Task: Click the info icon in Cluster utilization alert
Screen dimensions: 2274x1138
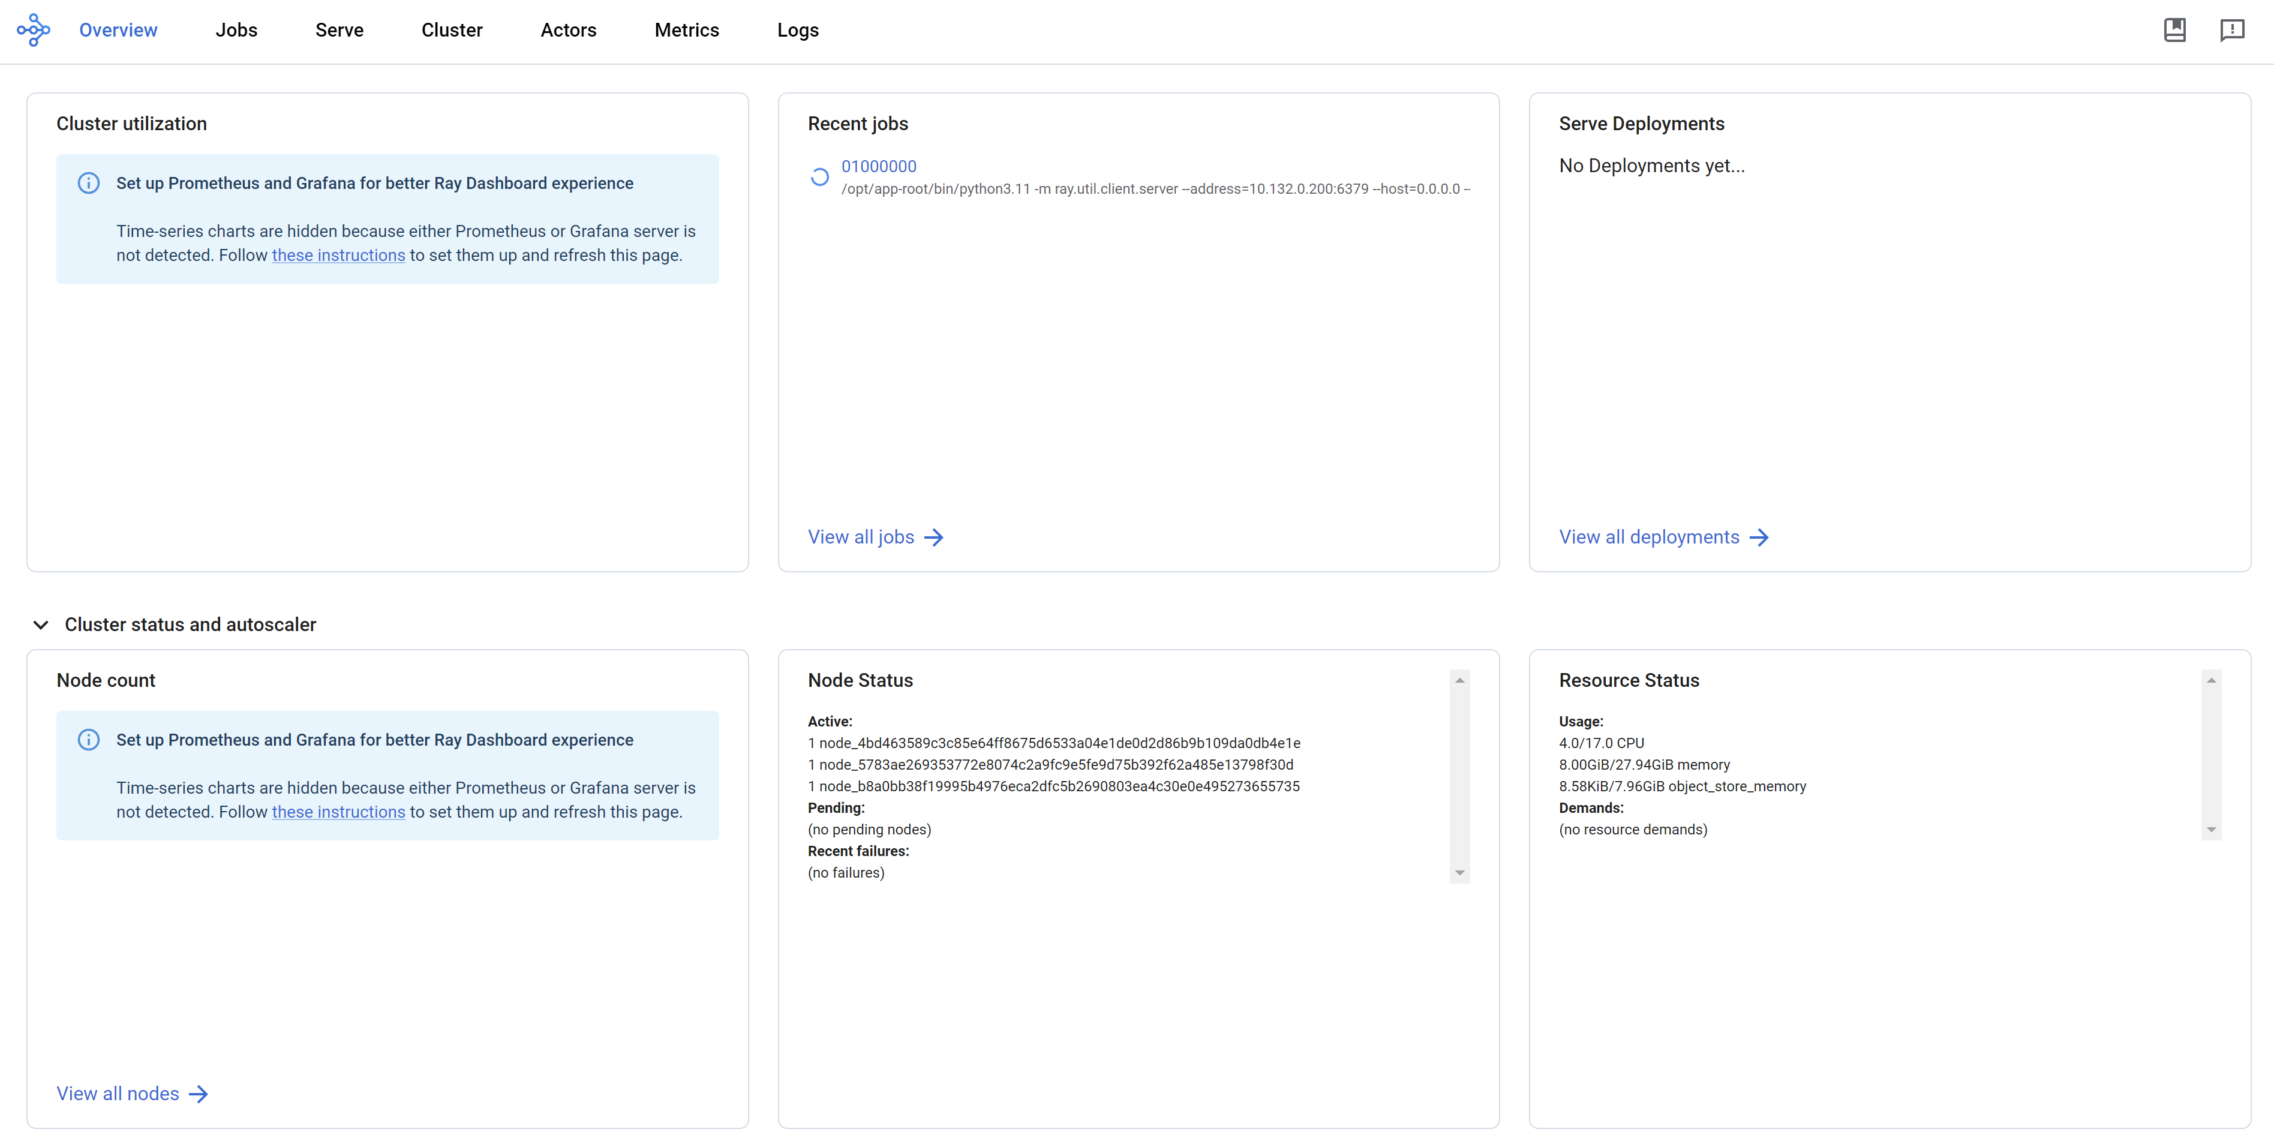Action: point(88,183)
